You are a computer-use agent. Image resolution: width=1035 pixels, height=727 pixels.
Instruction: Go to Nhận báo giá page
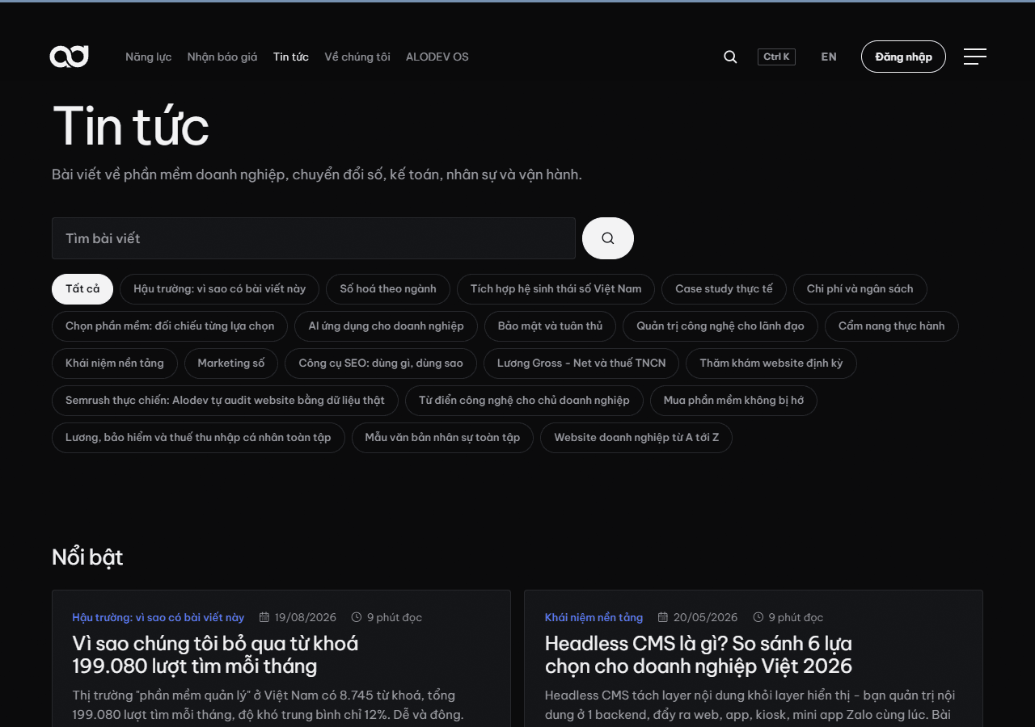[222, 57]
